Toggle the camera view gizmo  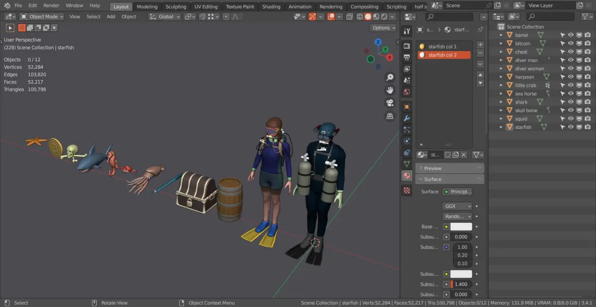pos(390,103)
